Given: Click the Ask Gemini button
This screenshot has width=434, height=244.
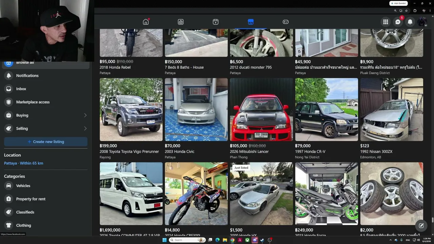Looking at the screenshot, I should (398, 3).
